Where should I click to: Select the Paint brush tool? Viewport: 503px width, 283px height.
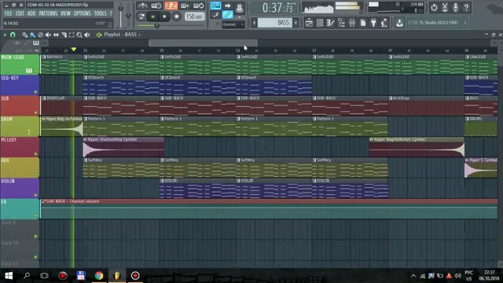(32, 35)
